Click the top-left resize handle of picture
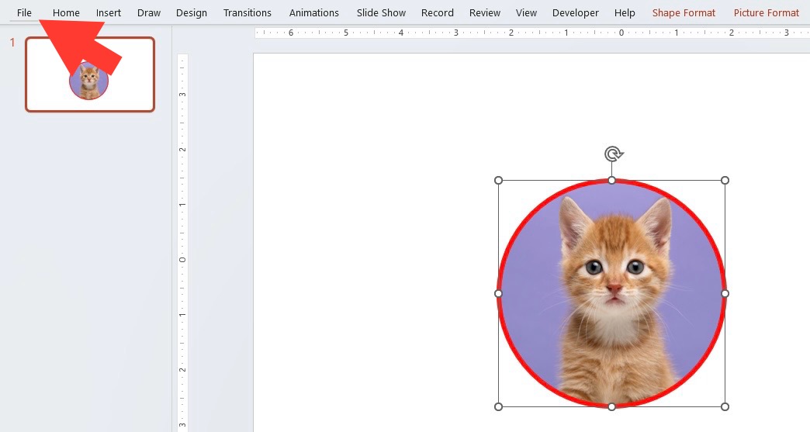Image resolution: width=810 pixels, height=432 pixels. click(x=498, y=180)
